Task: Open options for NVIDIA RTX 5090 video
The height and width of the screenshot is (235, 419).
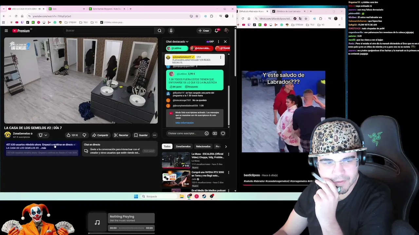Action: [228, 172]
